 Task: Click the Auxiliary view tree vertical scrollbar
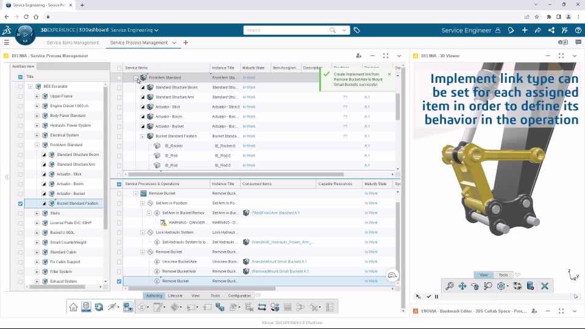[105, 158]
